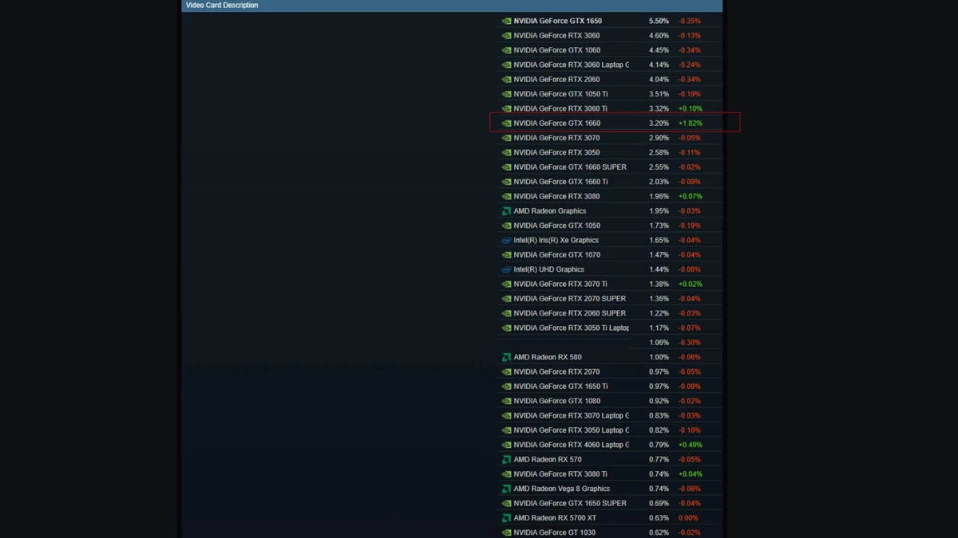Viewport: 958px width, 538px height.
Task: Click the AMD logo for Radeon Vega 8 Graphics
Action: point(506,489)
